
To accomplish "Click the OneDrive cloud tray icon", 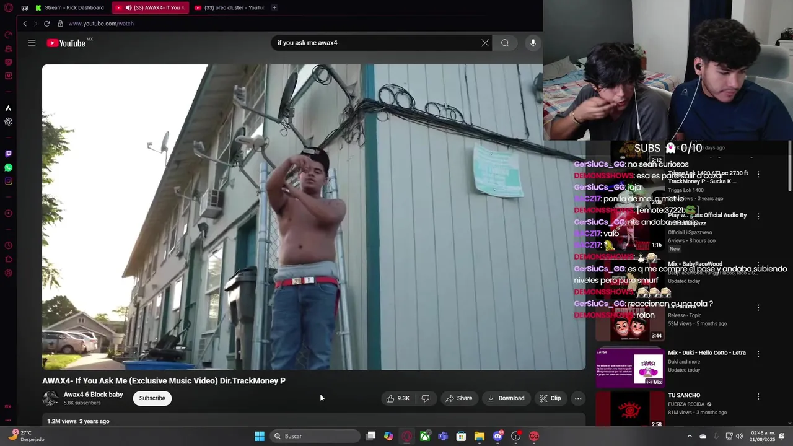I will coord(703,436).
